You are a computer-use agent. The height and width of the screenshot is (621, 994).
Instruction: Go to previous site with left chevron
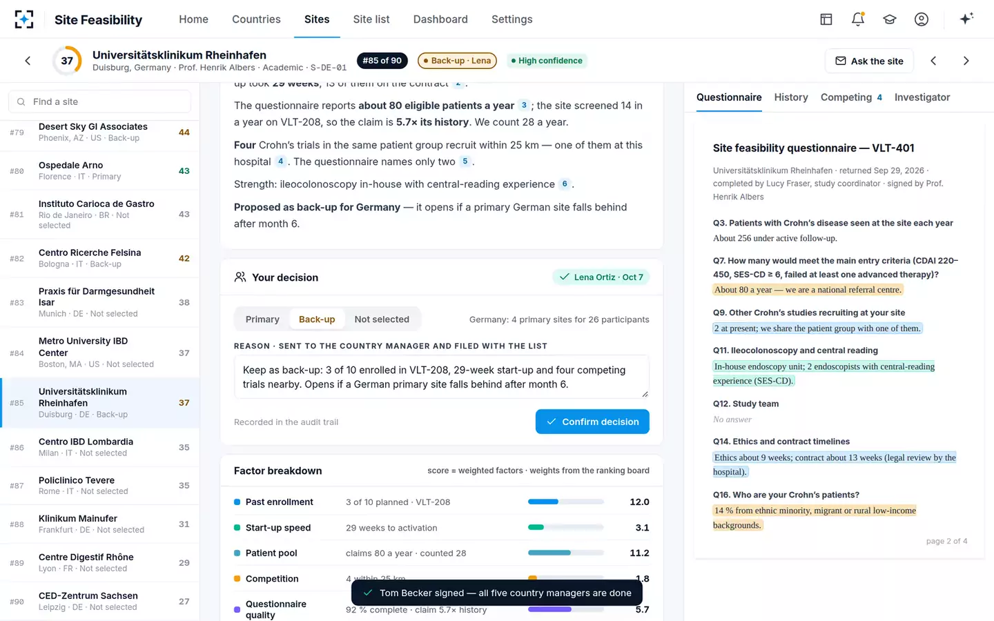[933, 61]
